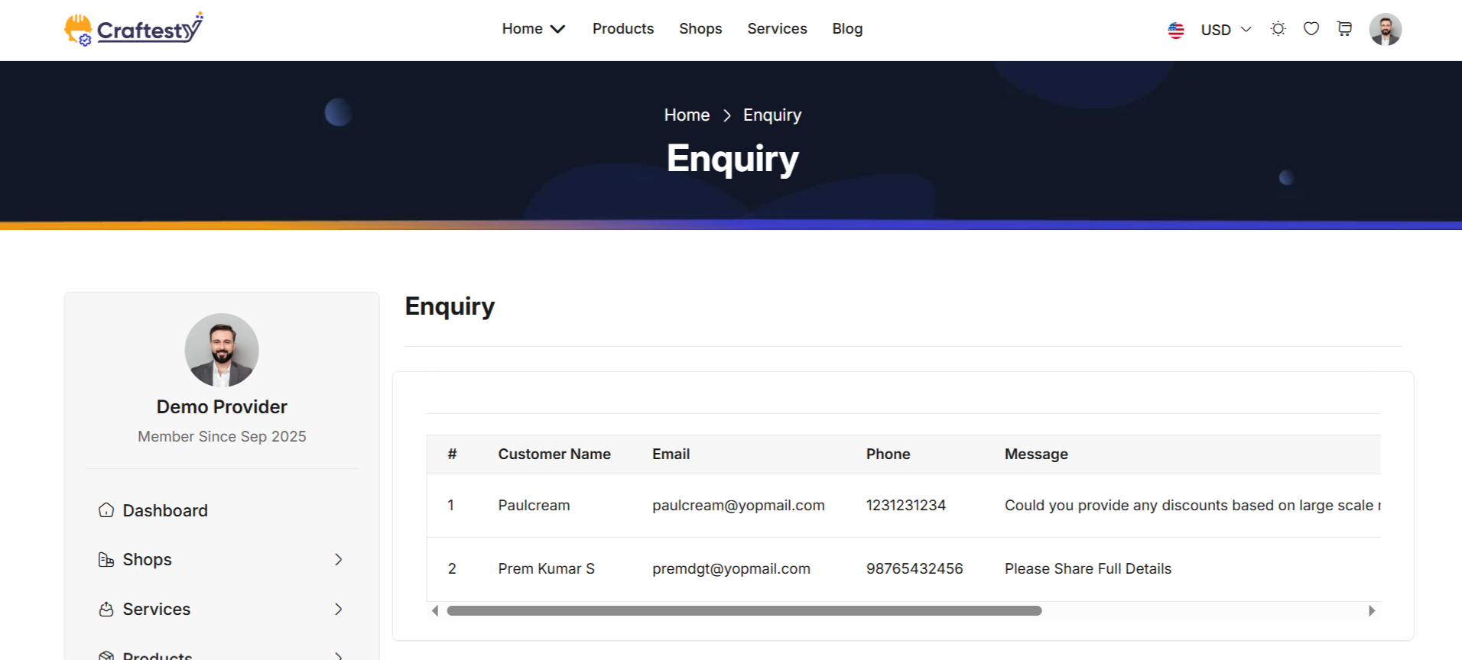Click the Services icon in sidebar
1462x660 pixels.
click(106, 610)
